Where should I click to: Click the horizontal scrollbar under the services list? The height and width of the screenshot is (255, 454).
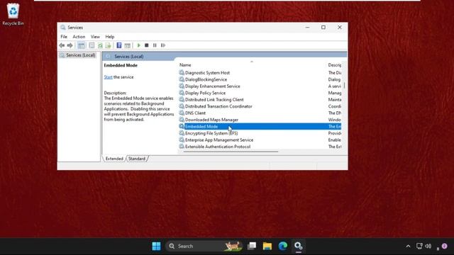[x=231, y=152]
